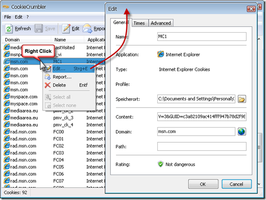Click the red X Delete icon in context menu
Image resolution: width=266 pixels, height=200 pixels.
(x=48, y=85)
